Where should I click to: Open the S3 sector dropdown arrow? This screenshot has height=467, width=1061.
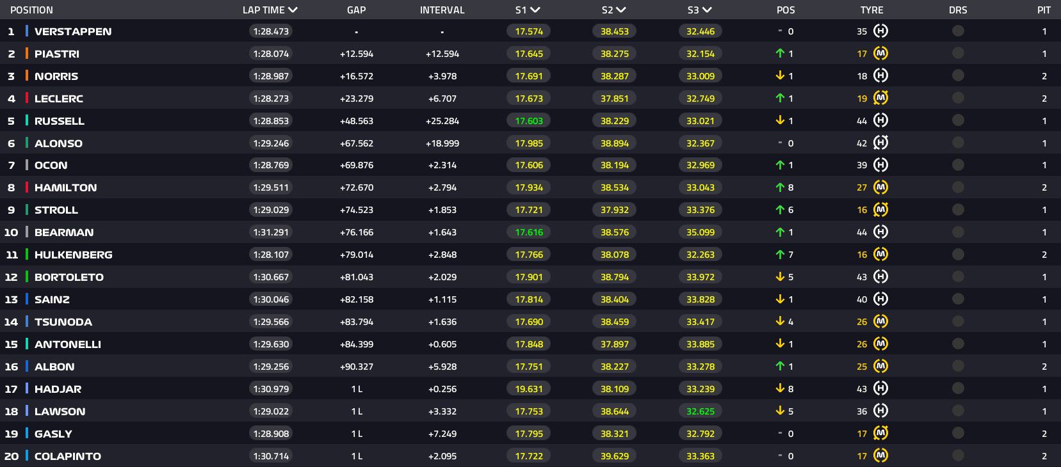coord(707,10)
